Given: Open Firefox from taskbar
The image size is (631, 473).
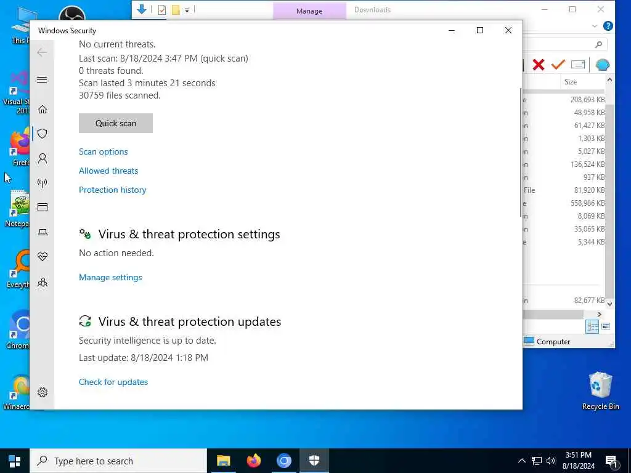Looking at the screenshot, I should 253,461.
